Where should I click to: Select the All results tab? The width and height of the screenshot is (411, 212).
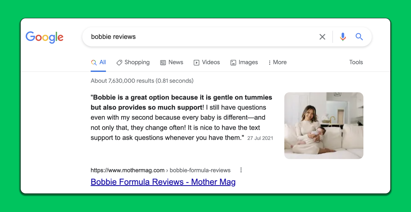pos(98,62)
